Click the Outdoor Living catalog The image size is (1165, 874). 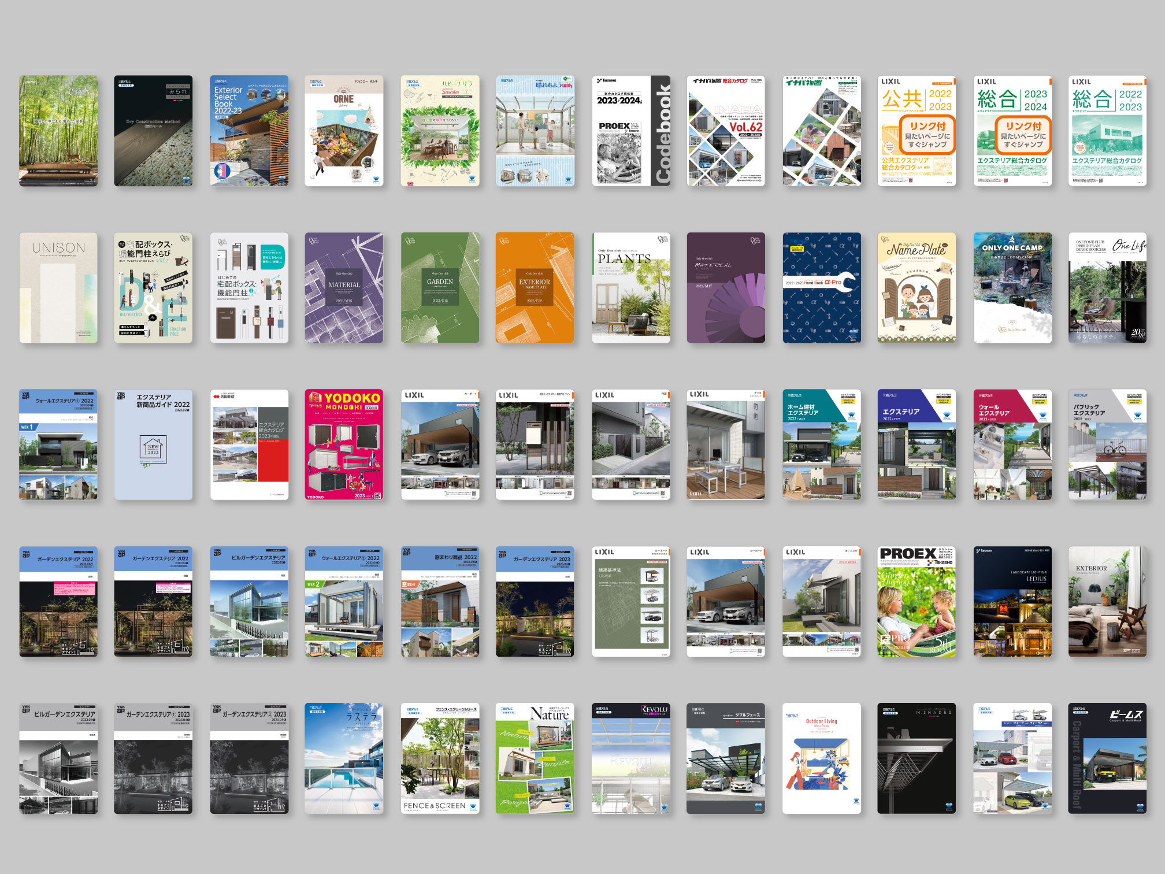[x=821, y=758]
